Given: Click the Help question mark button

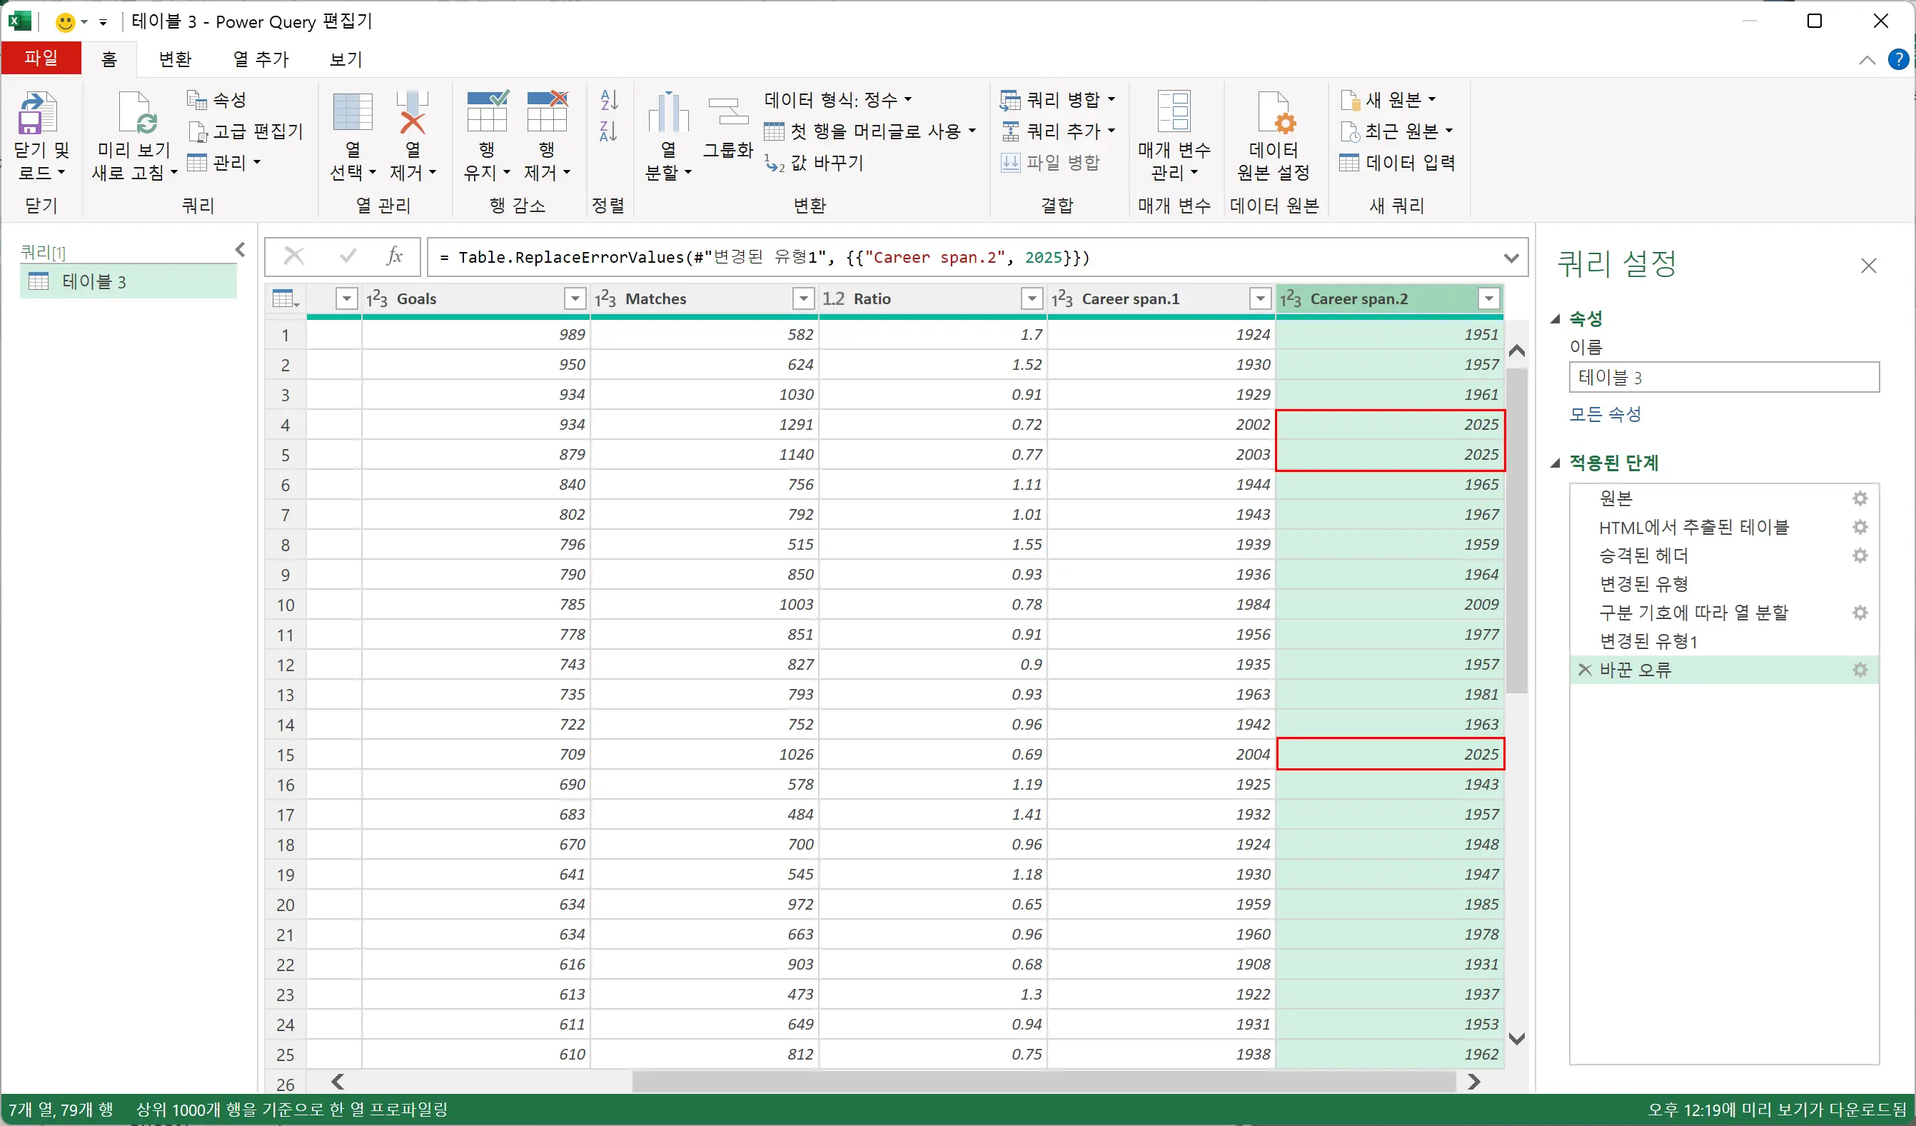Looking at the screenshot, I should 1900,59.
